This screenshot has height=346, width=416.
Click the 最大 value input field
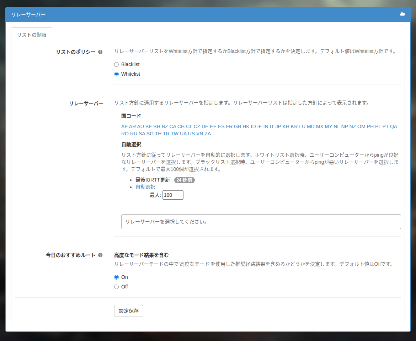173,195
